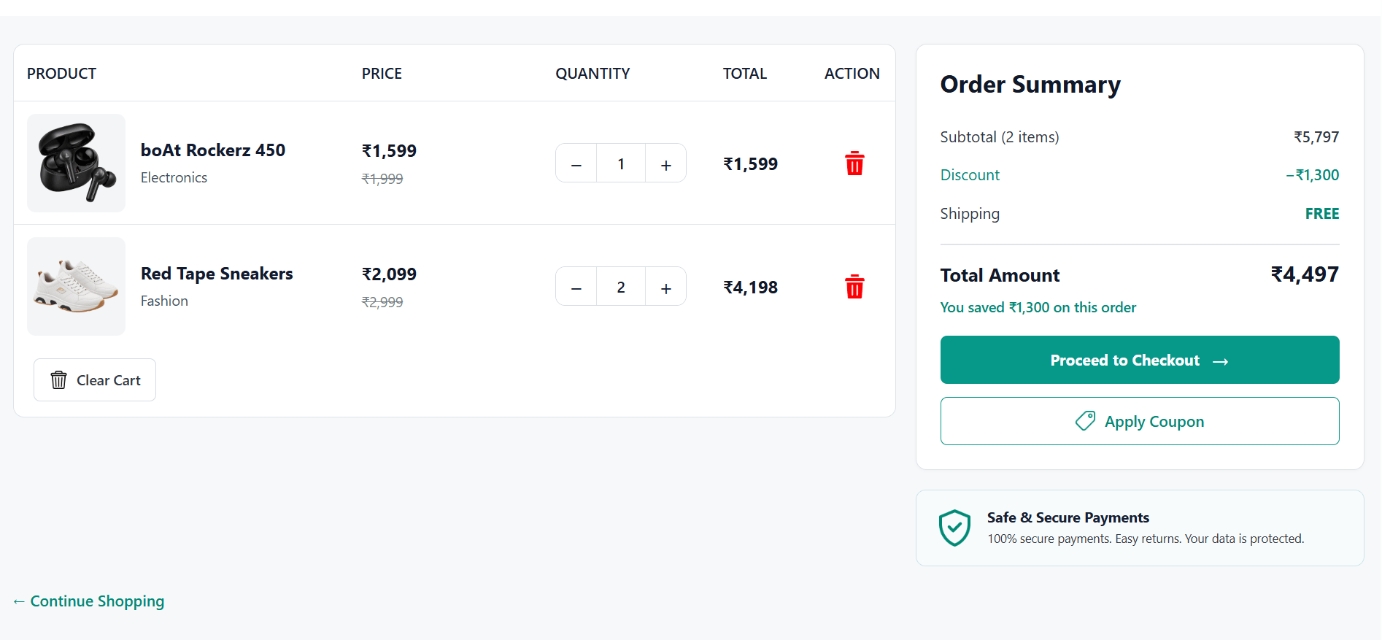Increase Red Tape Sneakers quantity with plus
This screenshot has height=640, width=1382.
(665, 287)
